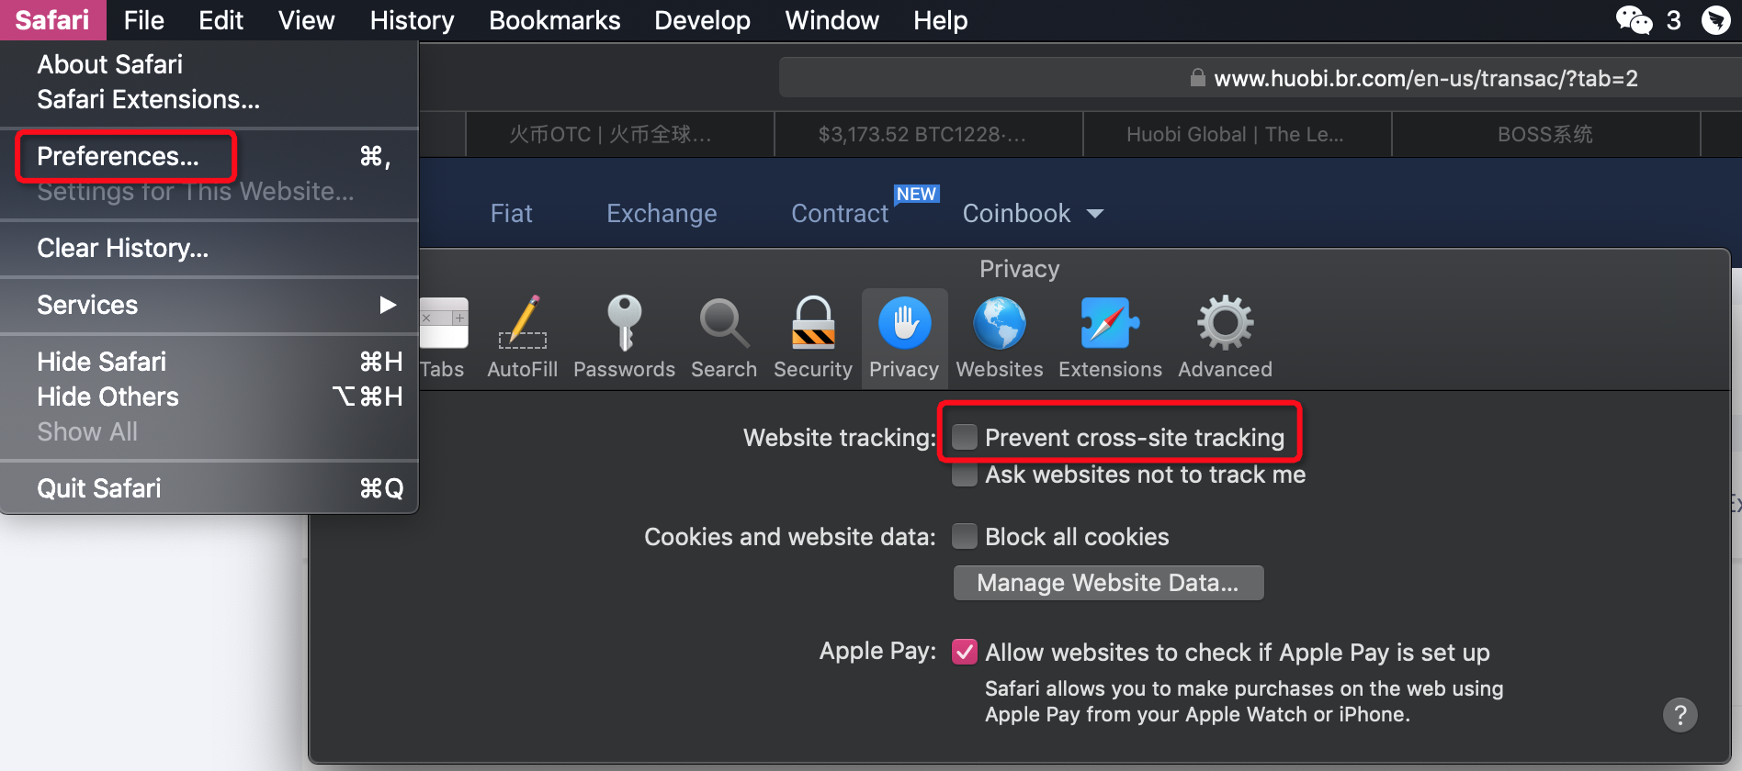Check Ask websites not to track me
This screenshot has width=1742, height=771.
point(965,475)
